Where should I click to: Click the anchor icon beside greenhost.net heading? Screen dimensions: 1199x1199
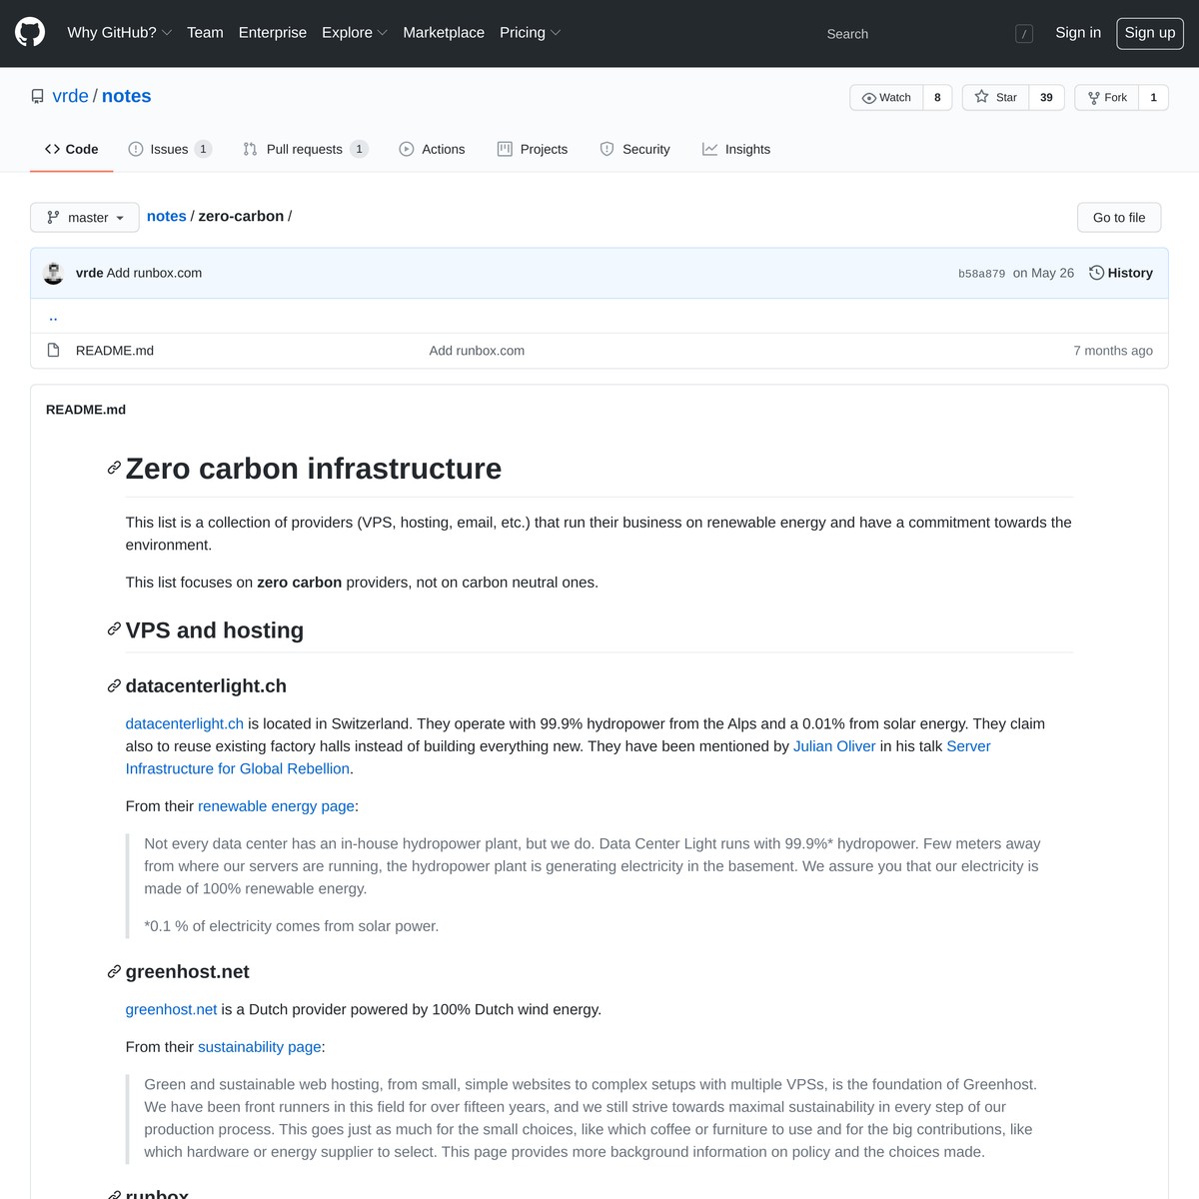pyautogui.click(x=114, y=972)
